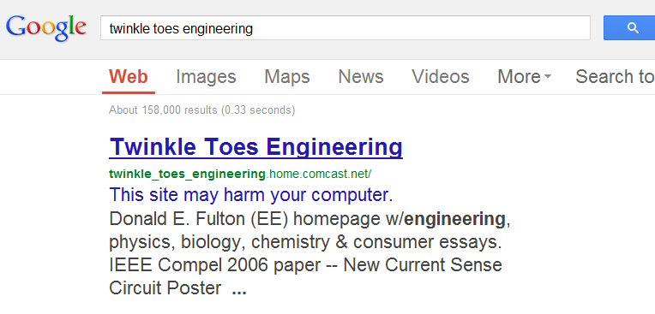Viewport: 655px width, 314px height.
Task: Open the Twinkle Toes Engineering result title
Action: pyautogui.click(x=255, y=147)
